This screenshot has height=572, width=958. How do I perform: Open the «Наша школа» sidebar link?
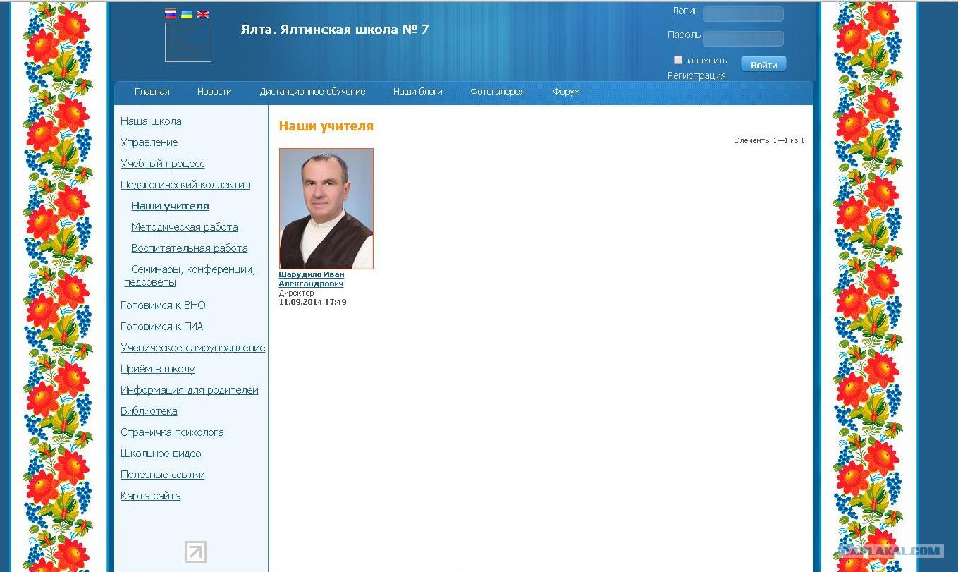151,121
